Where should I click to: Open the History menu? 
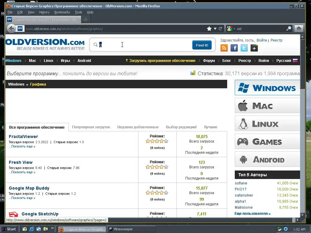(44, 12)
